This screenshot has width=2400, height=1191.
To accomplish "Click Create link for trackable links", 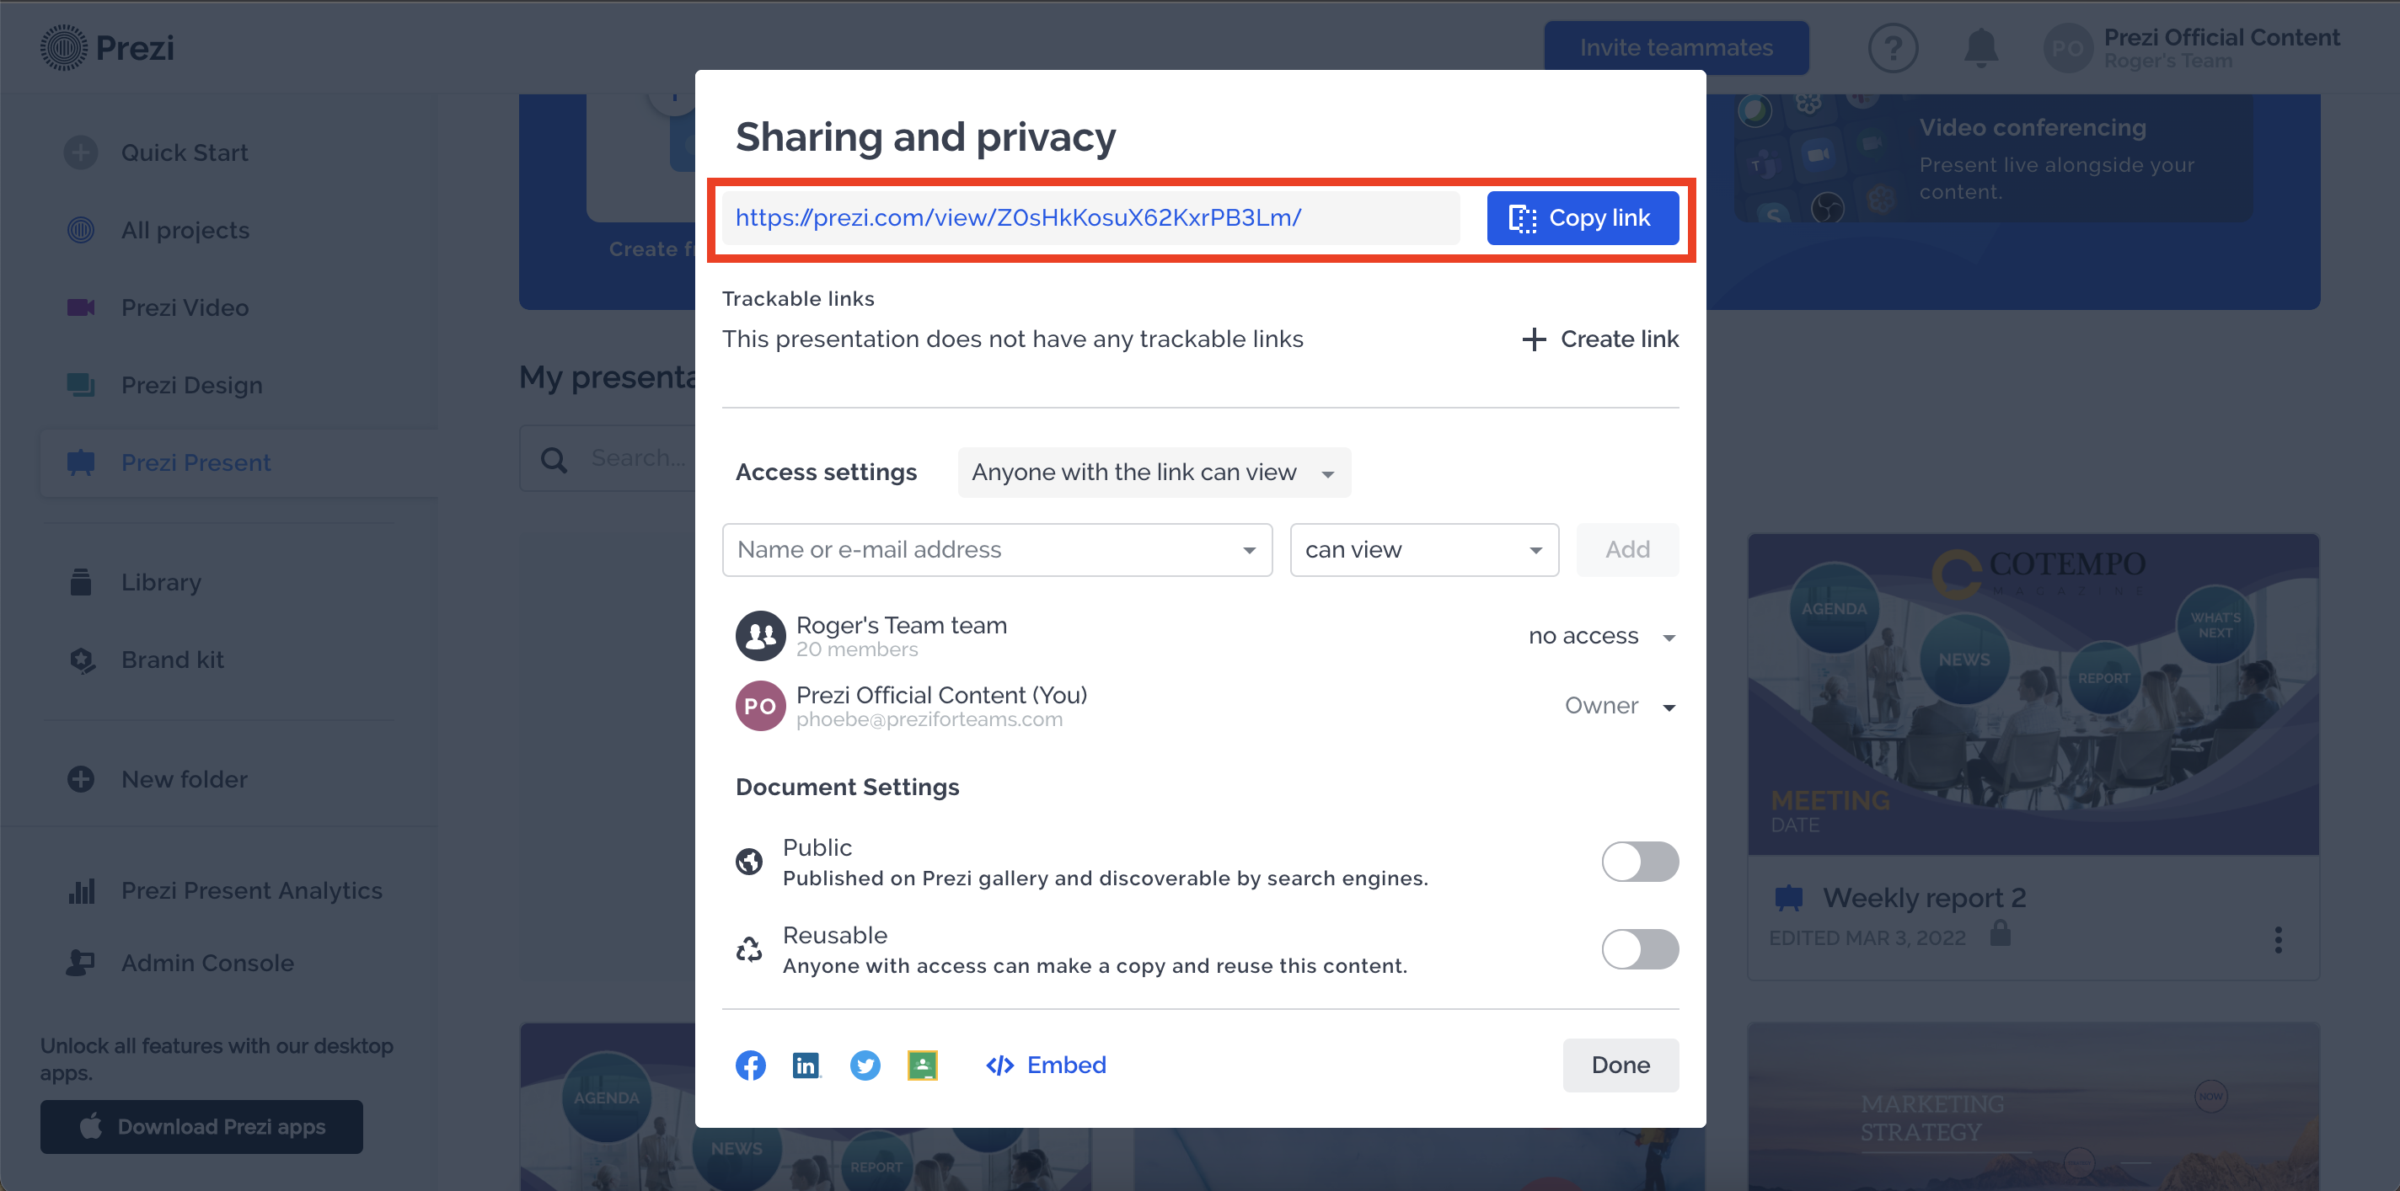I will coord(1599,339).
